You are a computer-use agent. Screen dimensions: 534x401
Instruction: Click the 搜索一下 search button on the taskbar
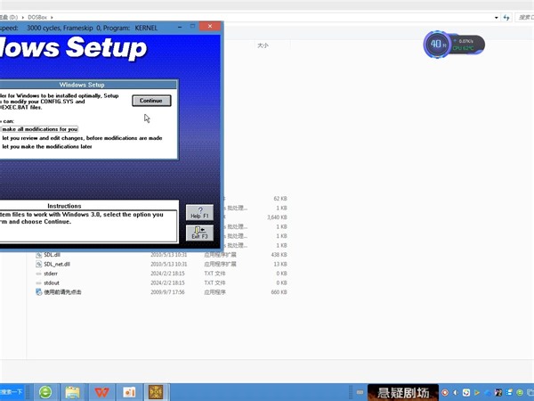pyautogui.click(x=12, y=392)
